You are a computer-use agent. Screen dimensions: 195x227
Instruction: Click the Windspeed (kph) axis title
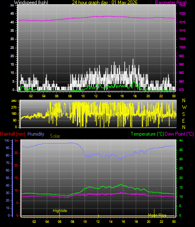point(31,3)
